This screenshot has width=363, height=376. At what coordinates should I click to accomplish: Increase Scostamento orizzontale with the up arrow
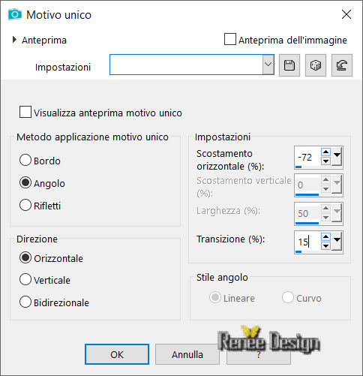tap(325, 152)
